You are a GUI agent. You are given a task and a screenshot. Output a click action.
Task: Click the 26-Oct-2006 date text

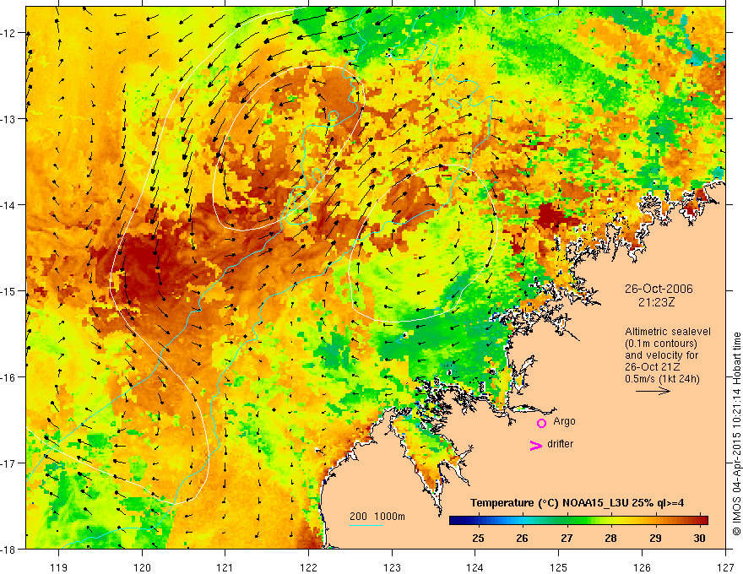(659, 289)
